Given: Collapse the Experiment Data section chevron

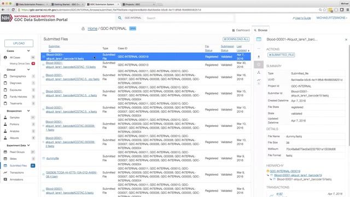Looking at the screenshot, I should 28,146.
